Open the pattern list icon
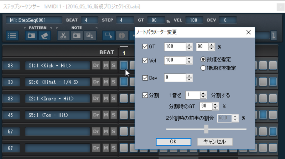 pyautogui.click(x=12, y=35)
